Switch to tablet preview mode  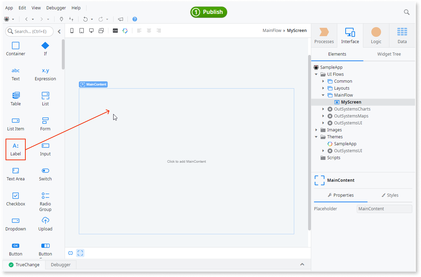[x=81, y=31]
